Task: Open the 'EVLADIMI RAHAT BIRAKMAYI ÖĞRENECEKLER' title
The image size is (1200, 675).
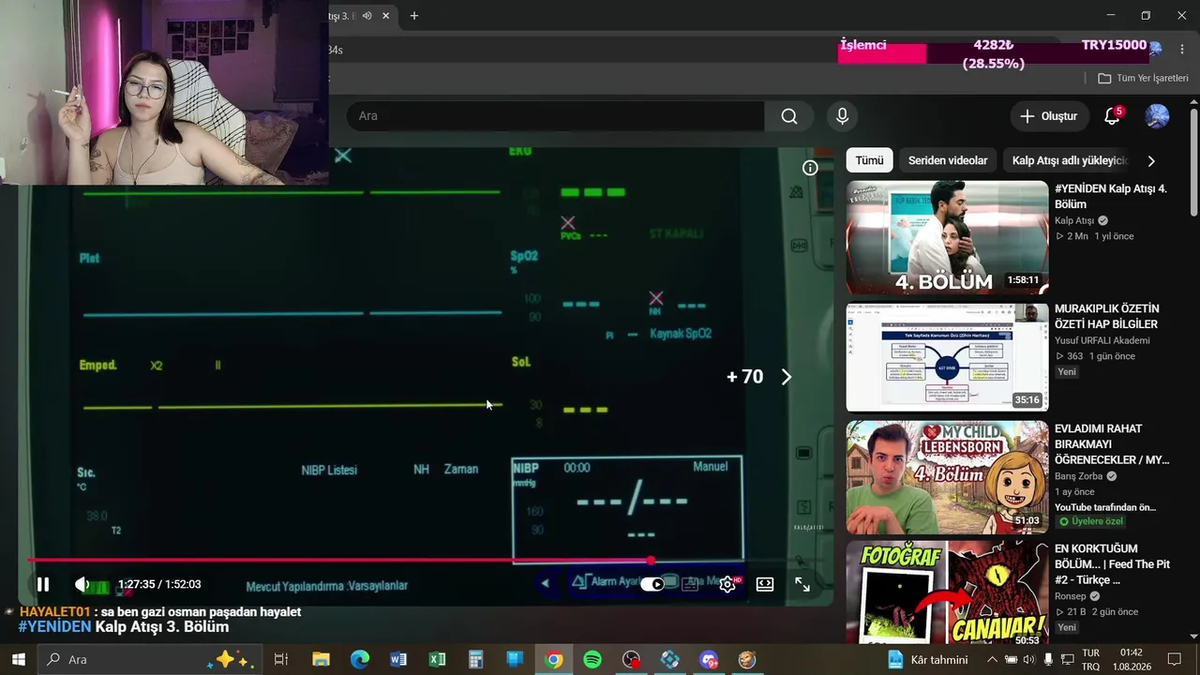Action: pos(1112,444)
